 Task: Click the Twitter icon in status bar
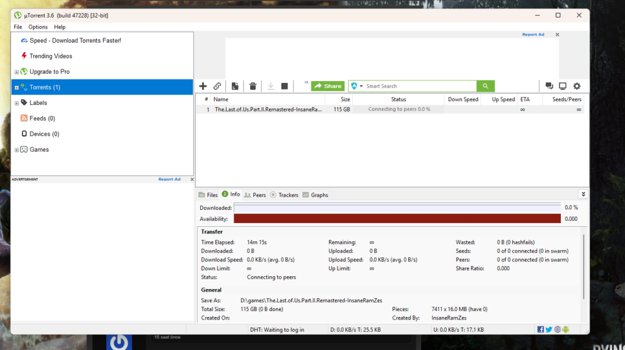(x=549, y=329)
